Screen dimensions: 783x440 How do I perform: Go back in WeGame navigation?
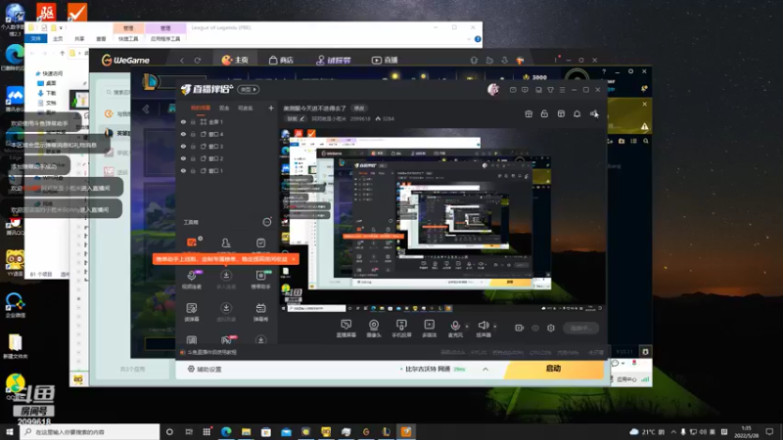pos(182,61)
